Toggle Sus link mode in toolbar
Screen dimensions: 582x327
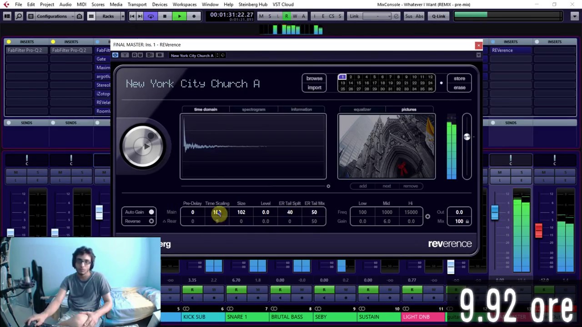408,16
